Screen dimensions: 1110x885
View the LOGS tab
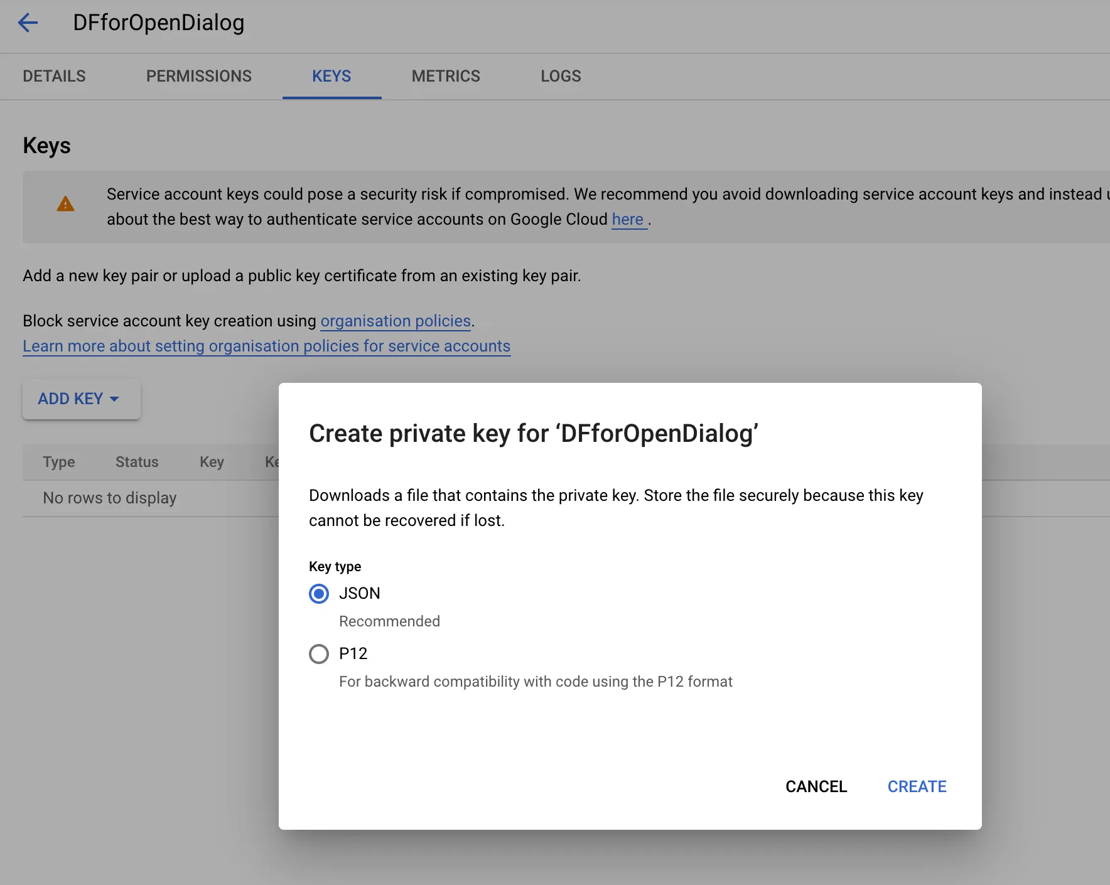point(561,76)
